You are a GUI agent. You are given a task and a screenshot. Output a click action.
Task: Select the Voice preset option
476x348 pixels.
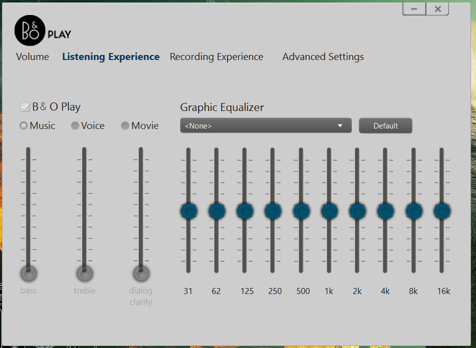point(75,126)
